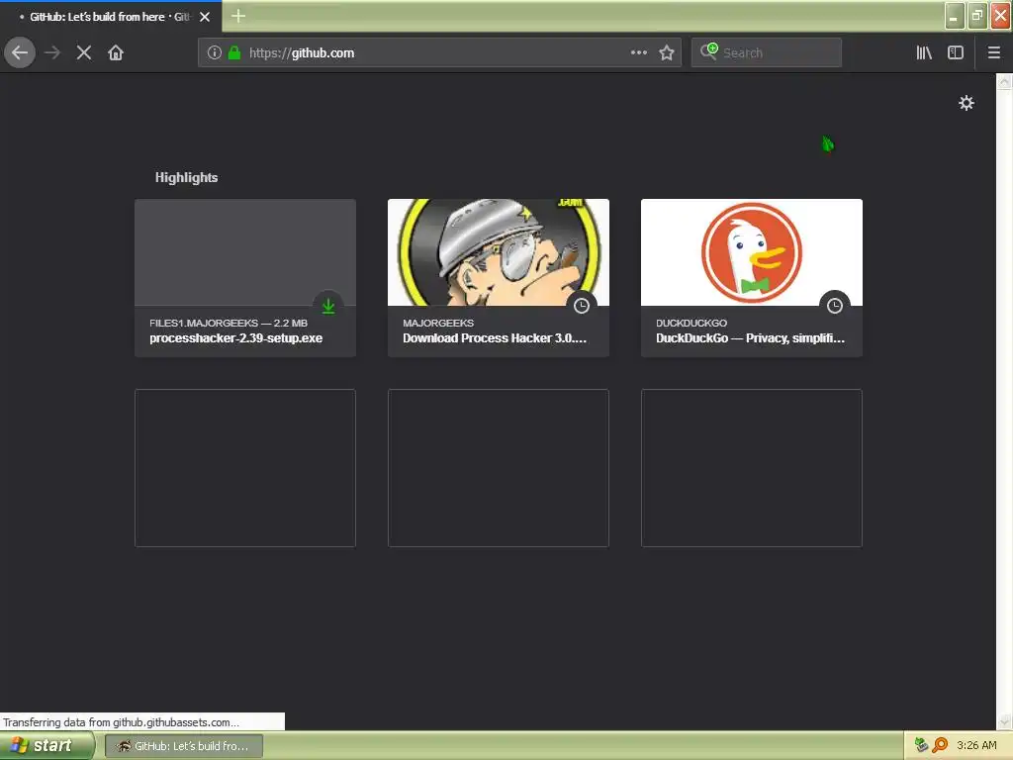The height and width of the screenshot is (760, 1013).
Task: Bookmark this page with the star icon
Action: pos(667,52)
